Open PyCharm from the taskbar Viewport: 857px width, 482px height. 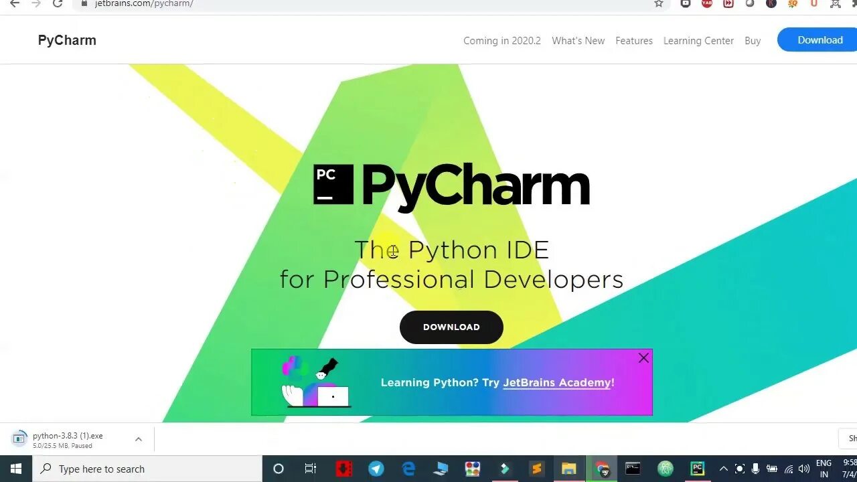698,469
